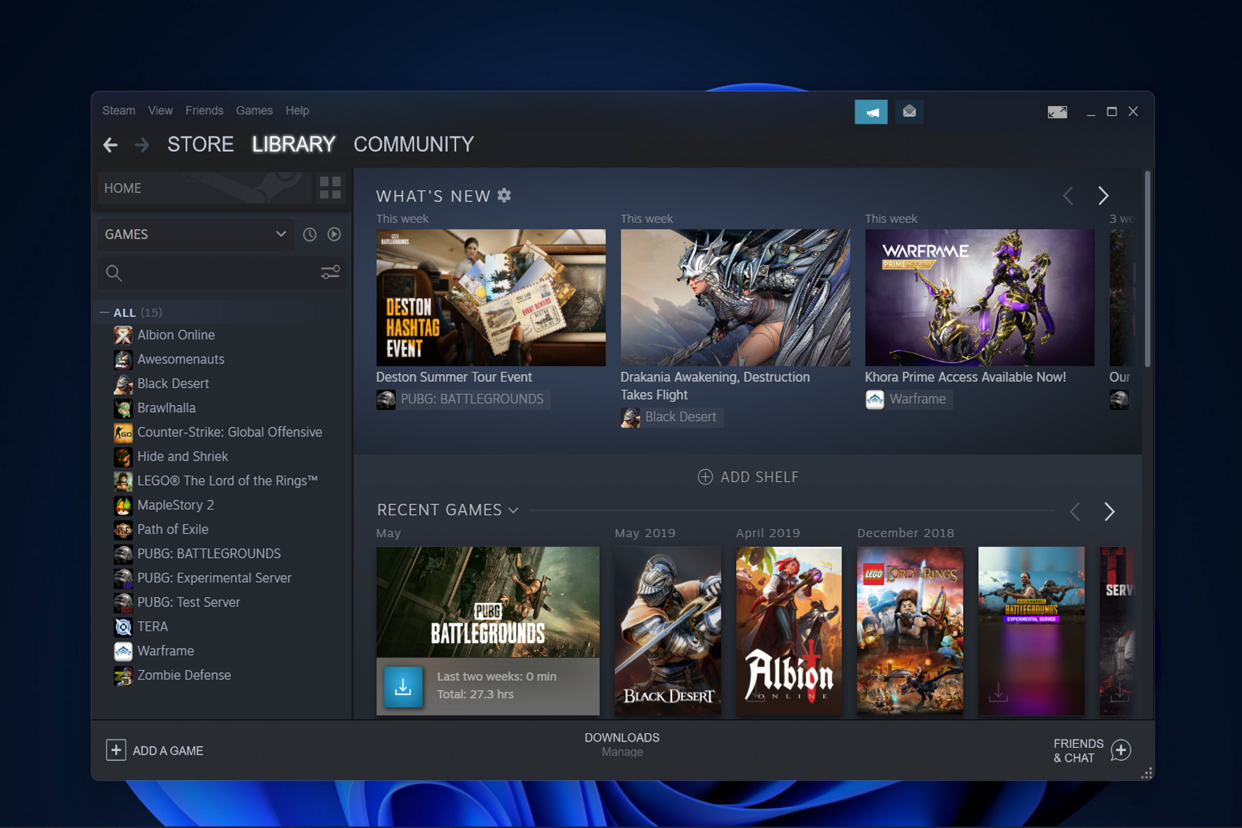Viewport: 1242px width, 828px height.
Task: Show ready to play games icon
Action: pos(334,234)
